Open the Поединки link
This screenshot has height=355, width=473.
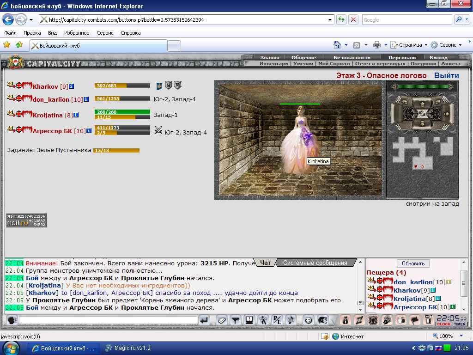423,64
